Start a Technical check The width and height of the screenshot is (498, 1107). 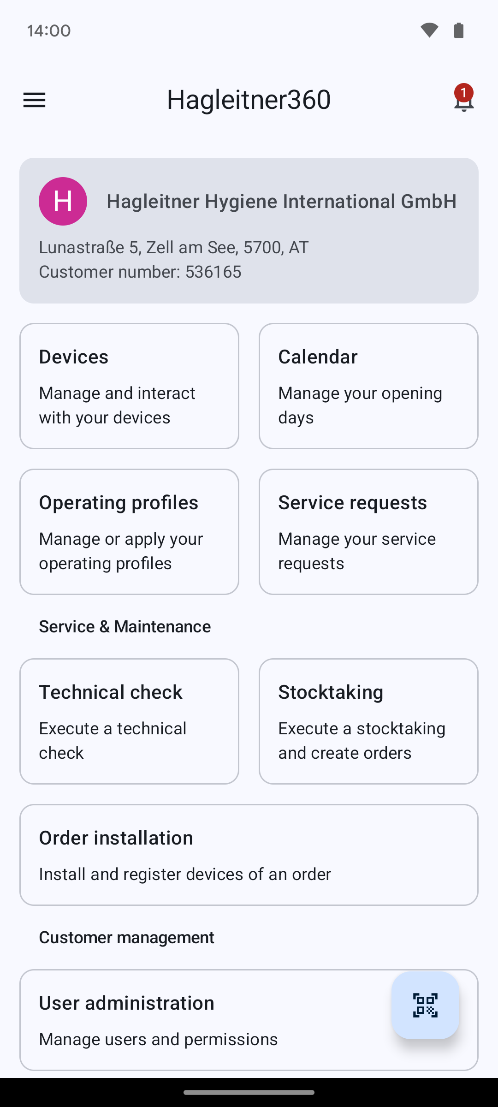pyautogui.click(x=129, y=721)
